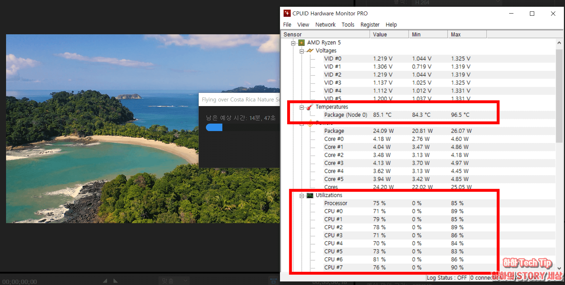Click the Costa Rica video preview frame
This screenshot has width=565, height=285.
click(x=143, y=129)
